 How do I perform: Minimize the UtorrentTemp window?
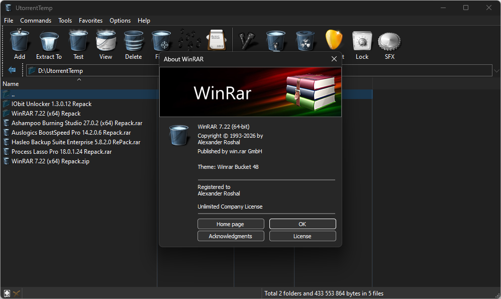pos(443,8)
